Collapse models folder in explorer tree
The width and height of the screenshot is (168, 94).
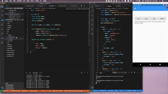pyautogui.click(x=9, y=35)
